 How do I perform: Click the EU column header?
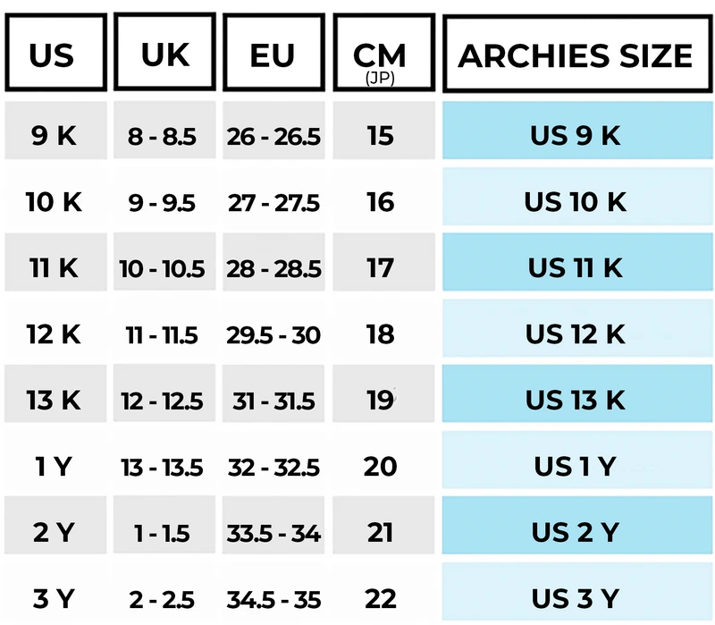pos(273,55)
